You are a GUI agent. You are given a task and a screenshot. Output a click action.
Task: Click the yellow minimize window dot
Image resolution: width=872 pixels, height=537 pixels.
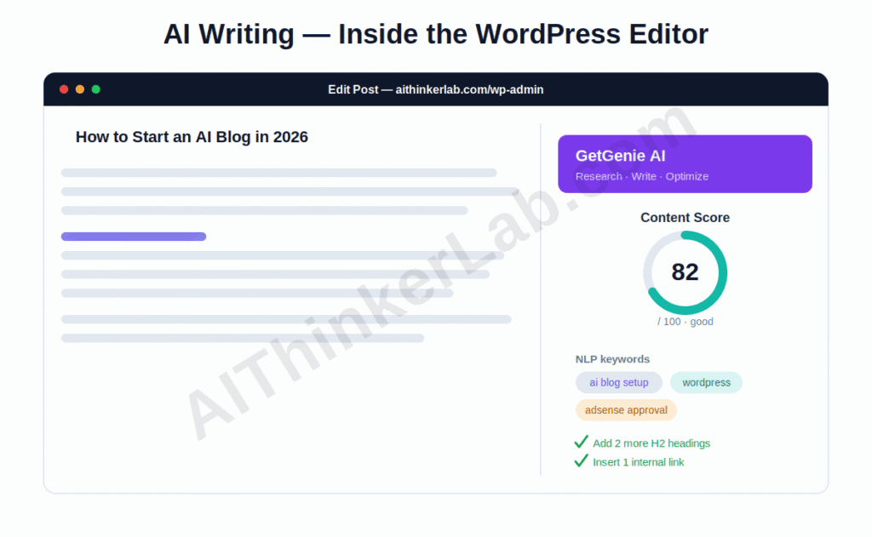[80, 89]
